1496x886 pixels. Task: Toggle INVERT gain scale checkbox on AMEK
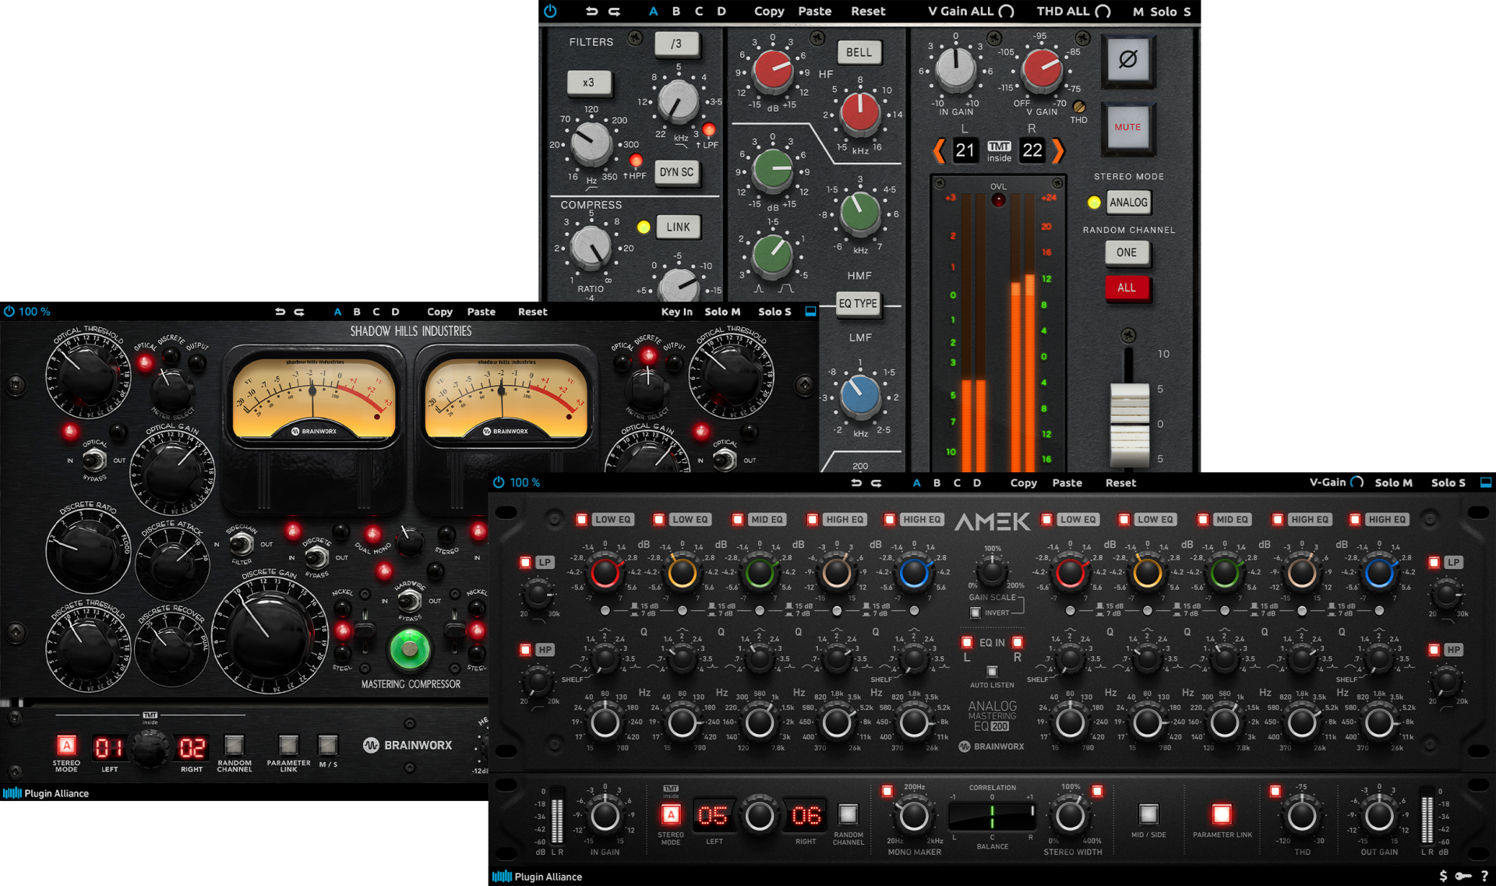[975, 612]
